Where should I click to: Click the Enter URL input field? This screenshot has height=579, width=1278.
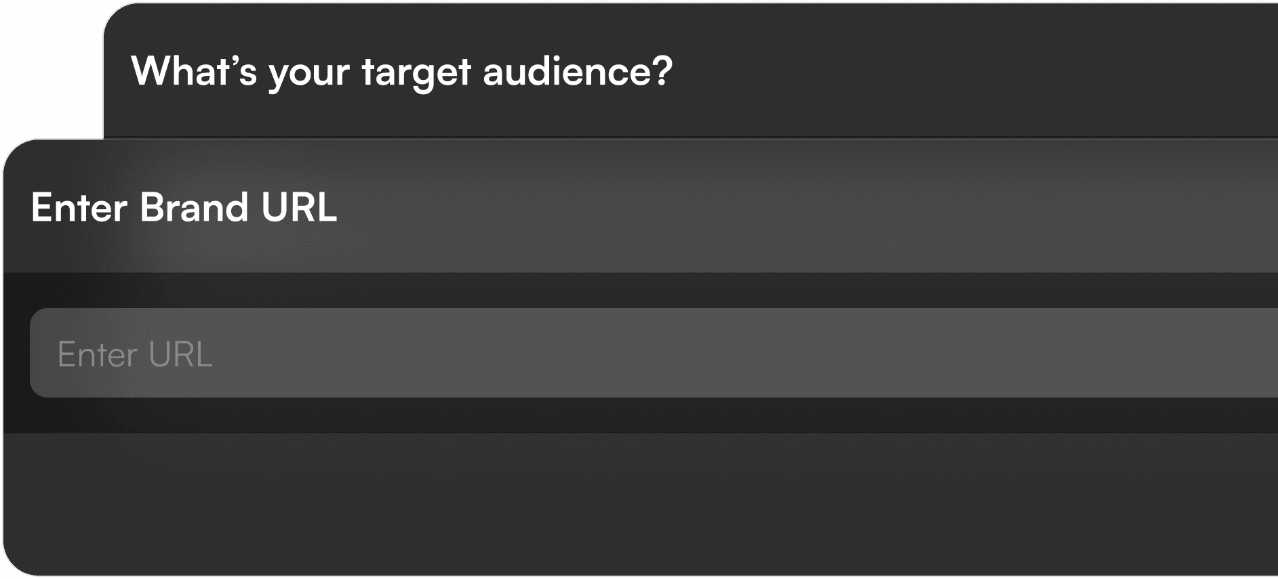[654, 353]
